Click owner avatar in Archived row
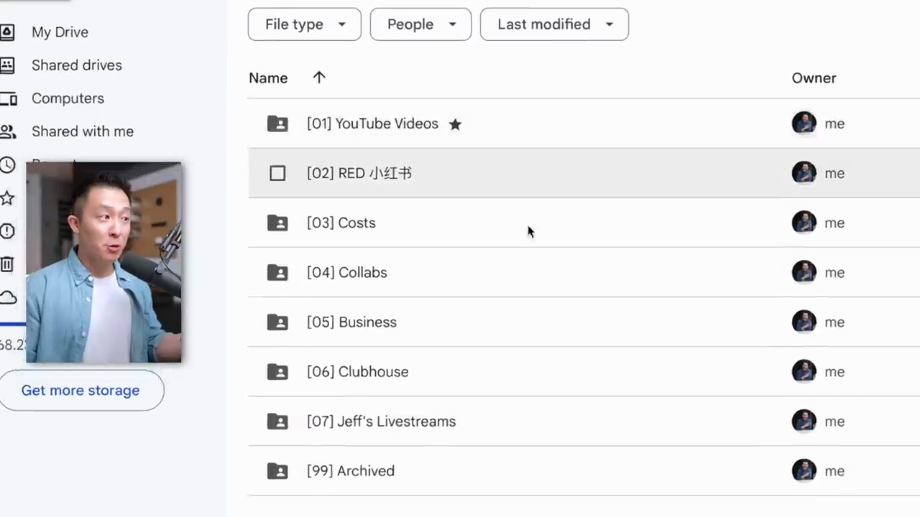Image resolution: width=920 pixels, height=517 pixels. coord(804,470)
